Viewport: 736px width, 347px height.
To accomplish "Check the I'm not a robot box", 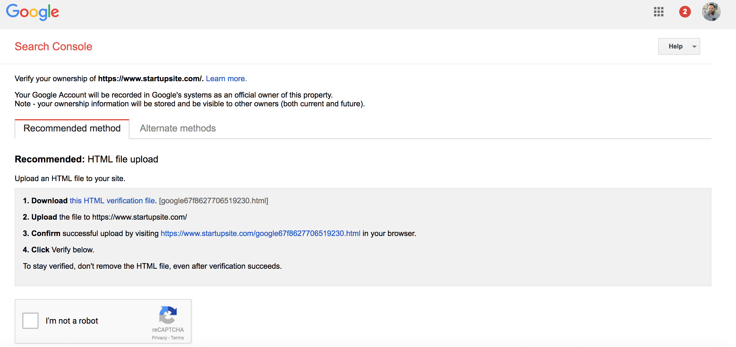I will [30, 320].
